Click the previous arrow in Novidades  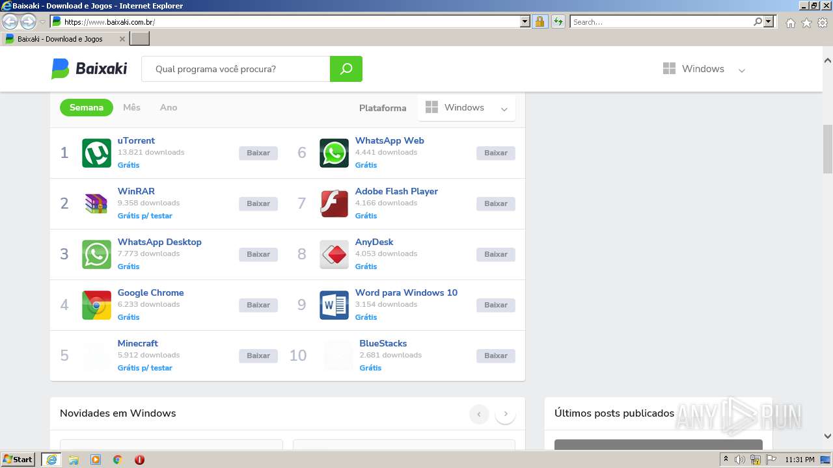[479, 414]
